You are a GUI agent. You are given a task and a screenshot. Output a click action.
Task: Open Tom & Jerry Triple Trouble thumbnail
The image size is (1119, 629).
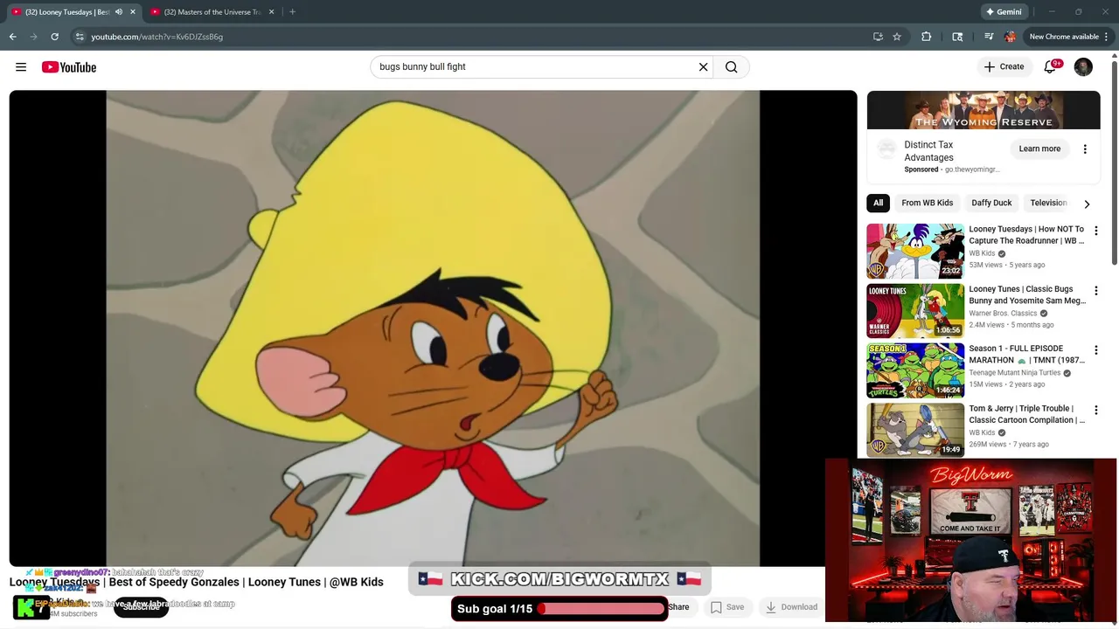(x=915, y=430)
